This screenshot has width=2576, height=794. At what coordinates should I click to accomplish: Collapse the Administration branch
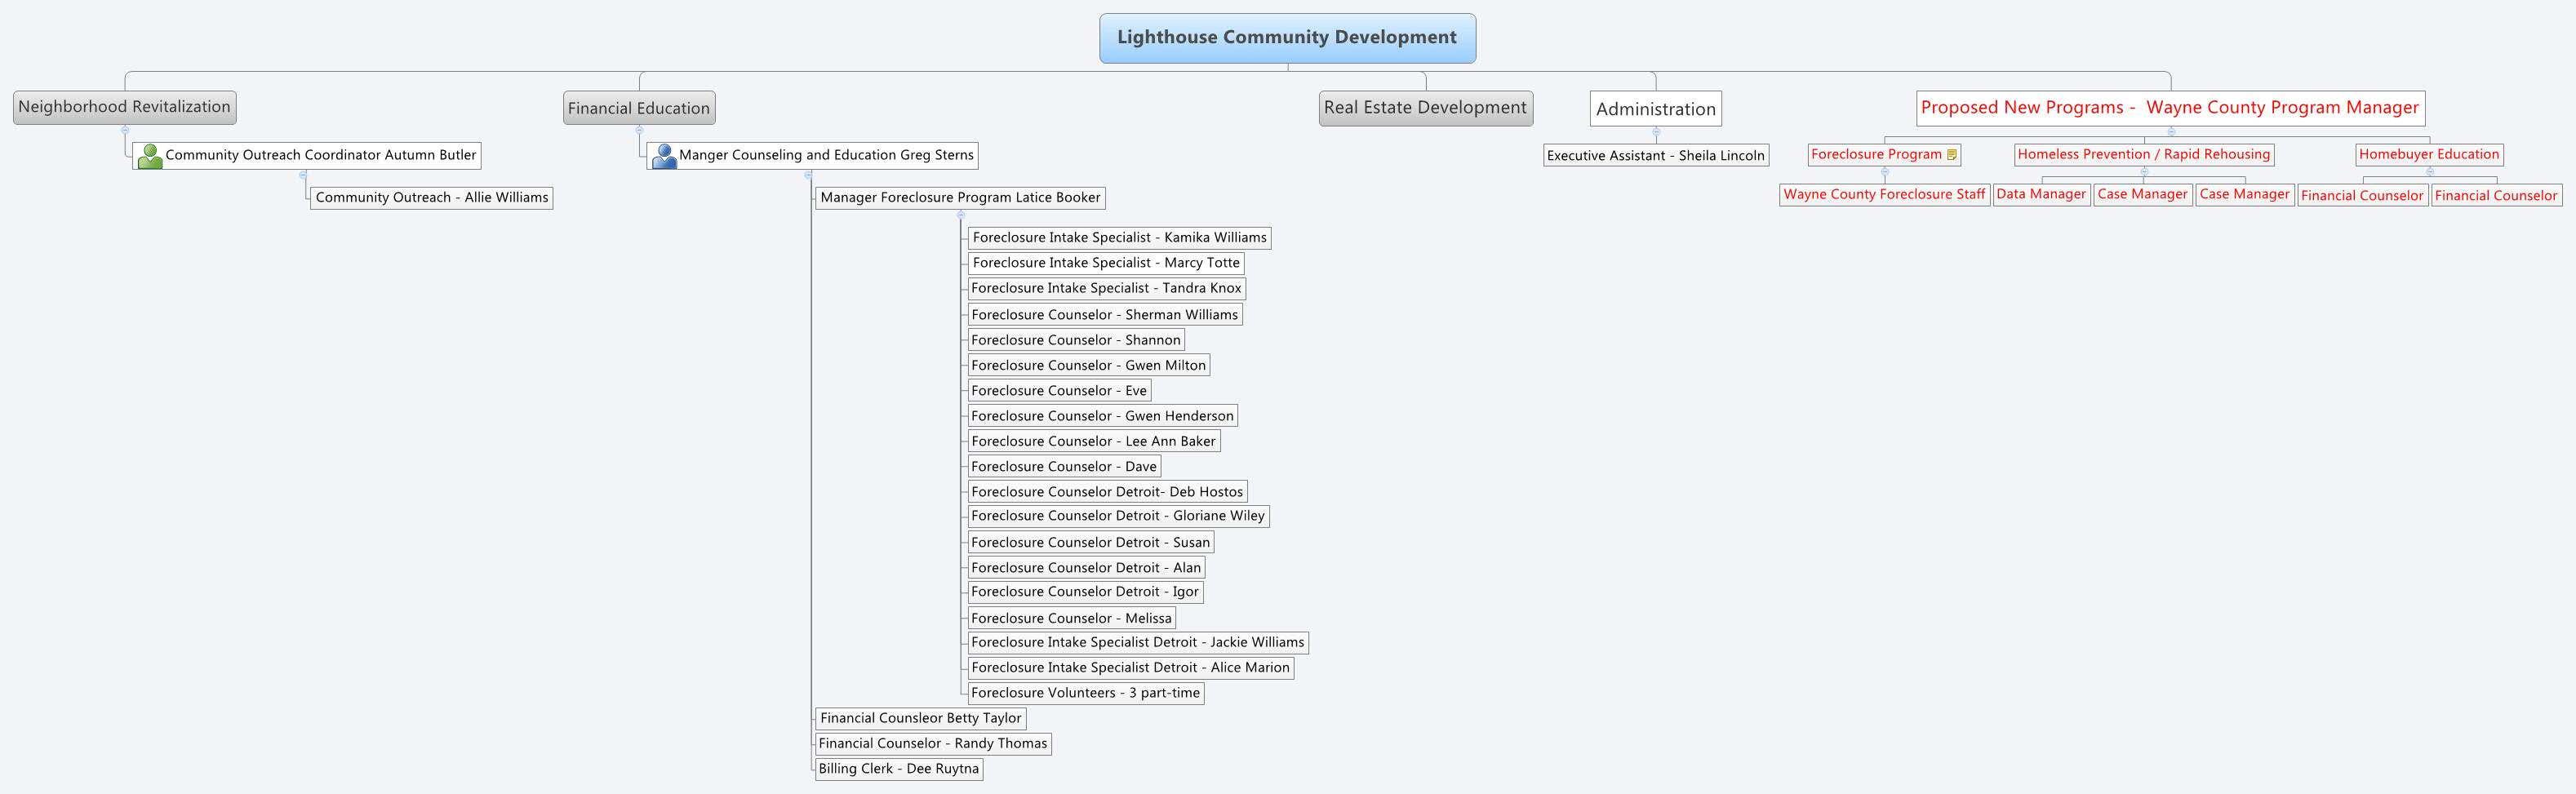1656,131
